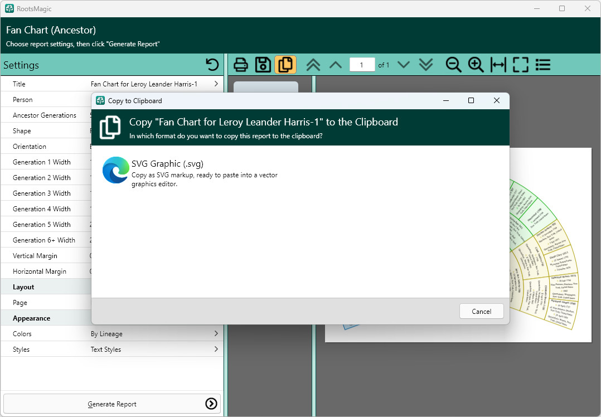
Task: Close the Copy to Clipboard dialog
Action: click(496, 100)
